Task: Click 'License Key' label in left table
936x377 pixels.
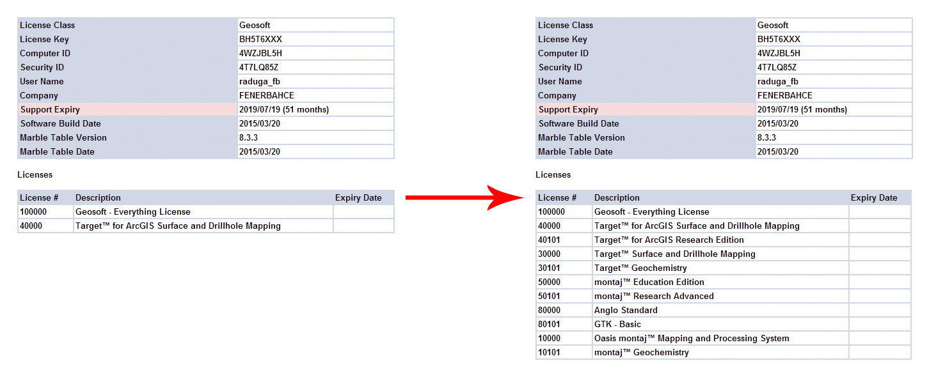Action: click(44, 40)
